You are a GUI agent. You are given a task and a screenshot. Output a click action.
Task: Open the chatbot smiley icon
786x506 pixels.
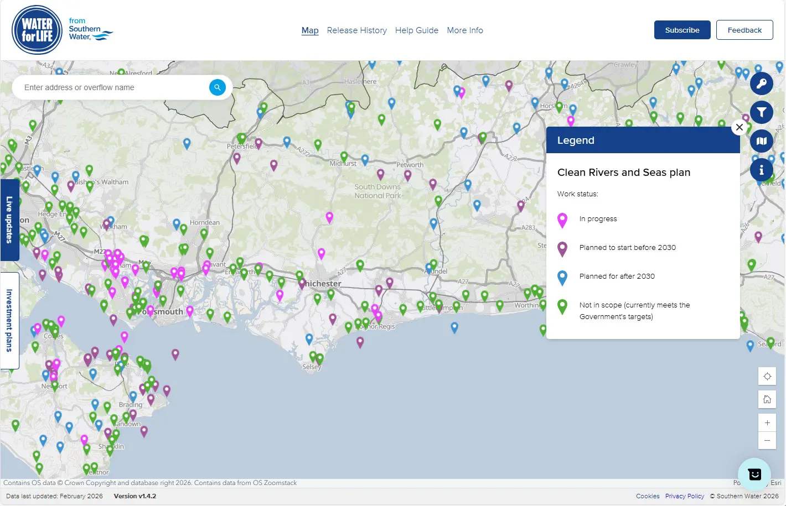tap(754, 474)
